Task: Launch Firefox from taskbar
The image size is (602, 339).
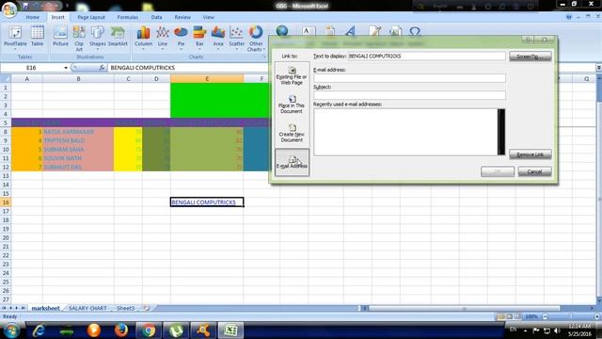Action: [121, 331]
